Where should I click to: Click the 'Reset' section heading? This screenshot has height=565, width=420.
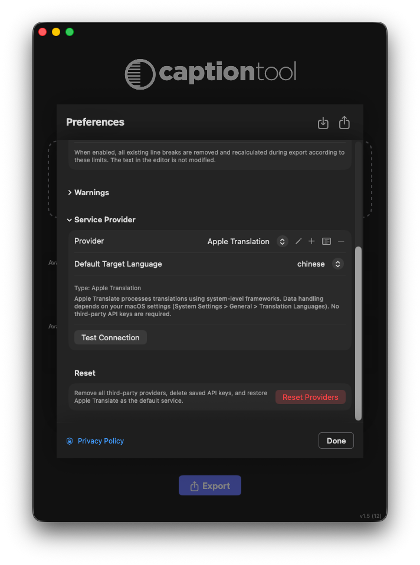[x=85, y=373]
